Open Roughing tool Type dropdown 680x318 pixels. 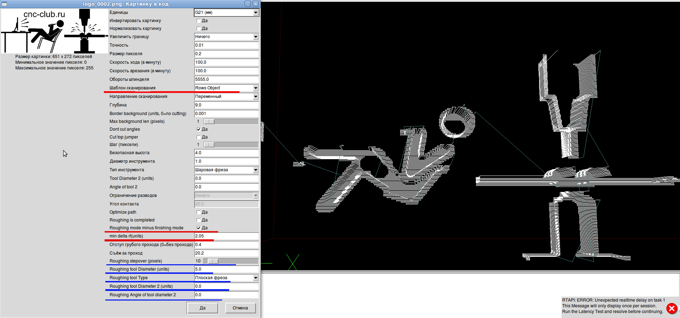[x=226, y=278]
